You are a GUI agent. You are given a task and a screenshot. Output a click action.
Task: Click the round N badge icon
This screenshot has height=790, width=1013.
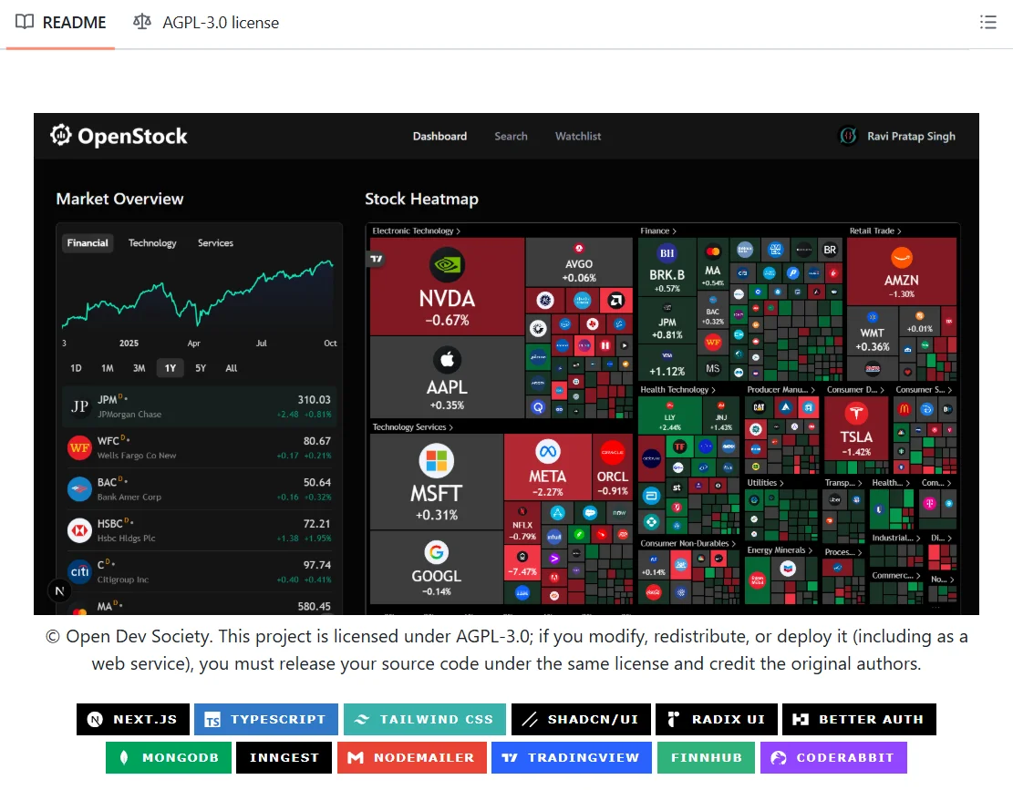coord(59,590)
